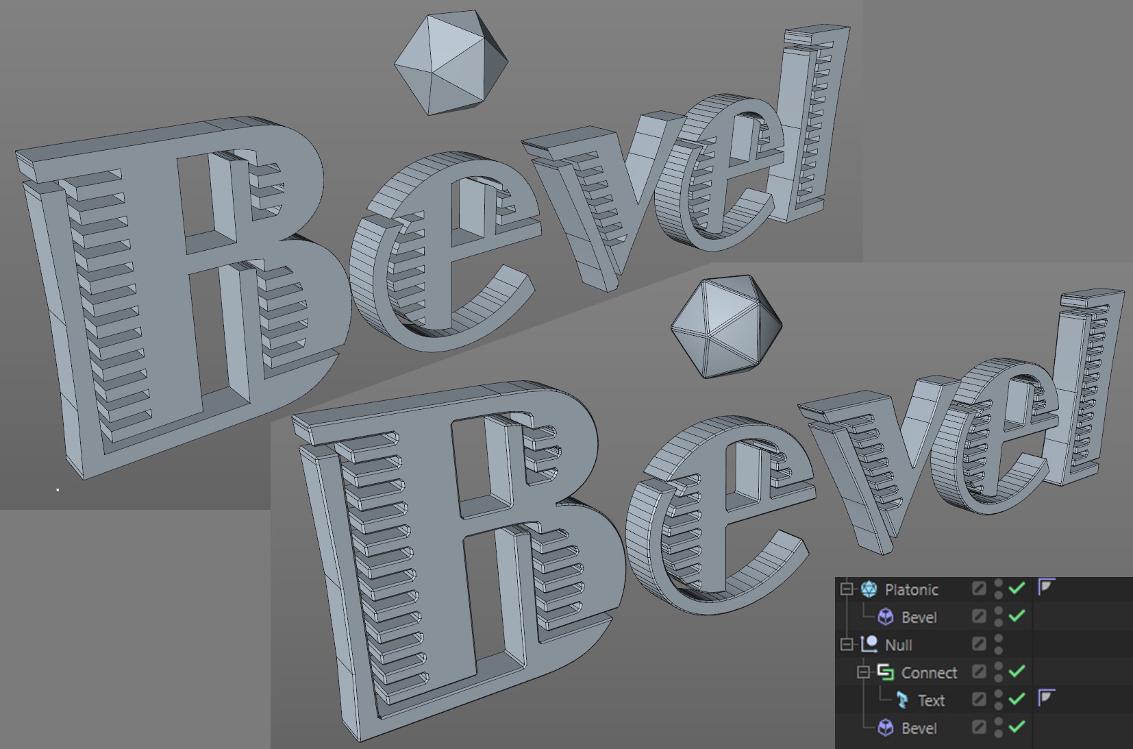Collapse the Connect hierarchy
1133x749 pixels.
(x=864, y=672)
